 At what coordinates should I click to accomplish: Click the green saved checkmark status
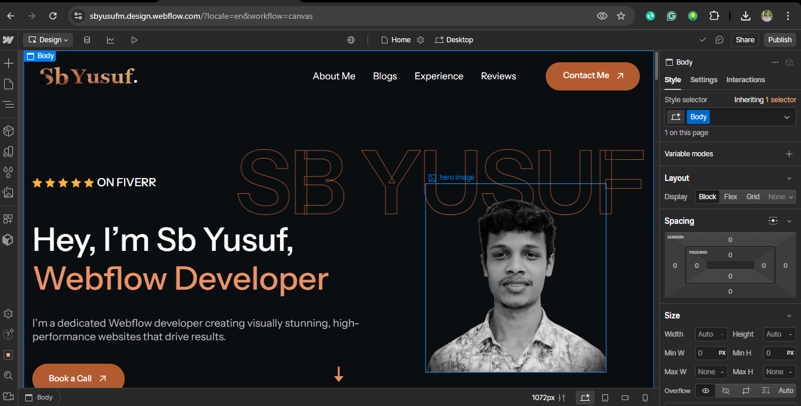(x=702, y=40)
